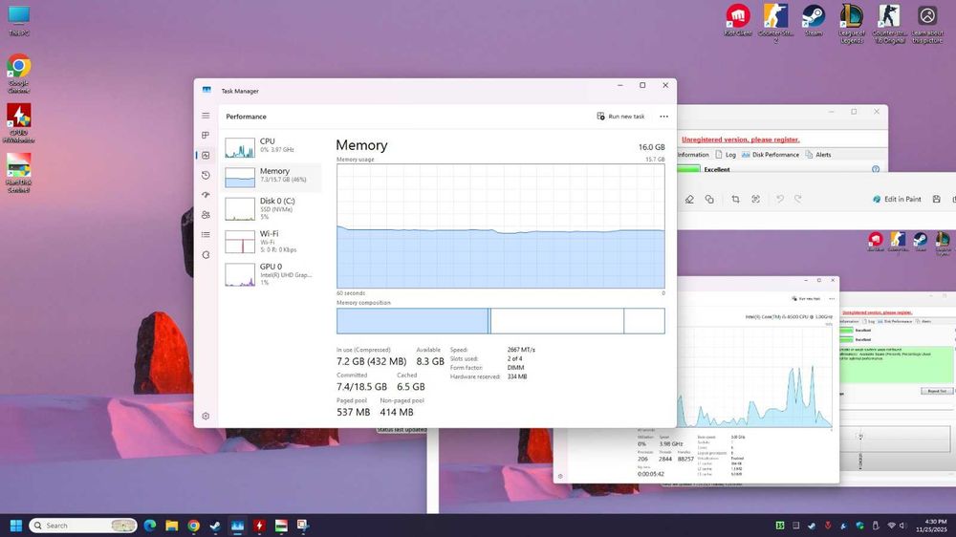
Task: Open Task Manager navigation hamburger menu
Action: [x=206, y=116]
